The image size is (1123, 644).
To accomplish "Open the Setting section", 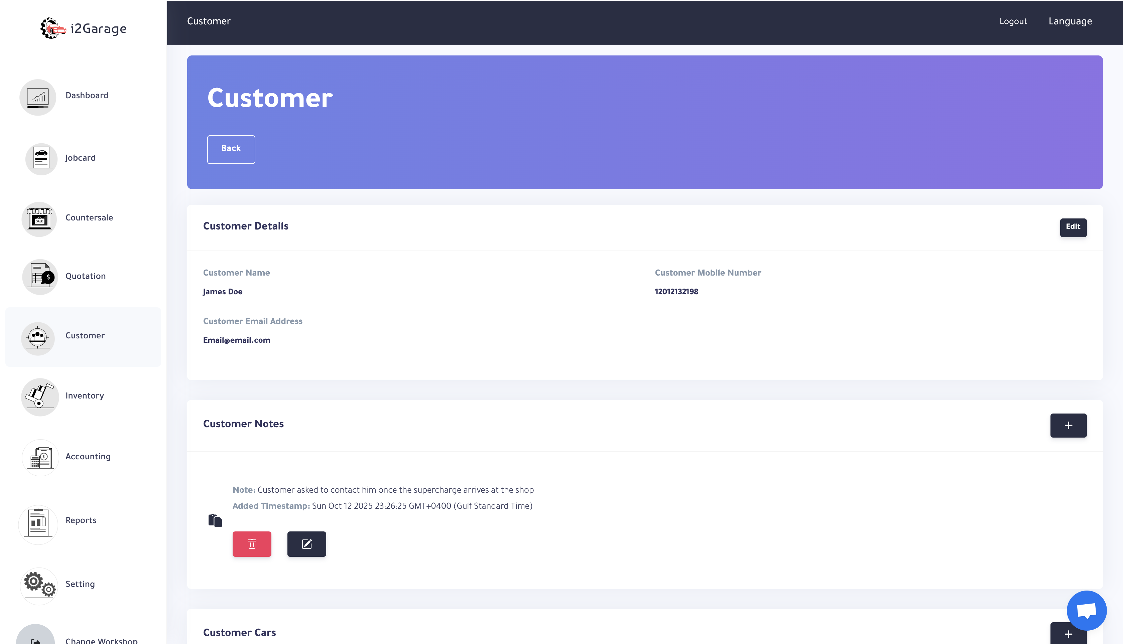I will click(x=80, y=584).
